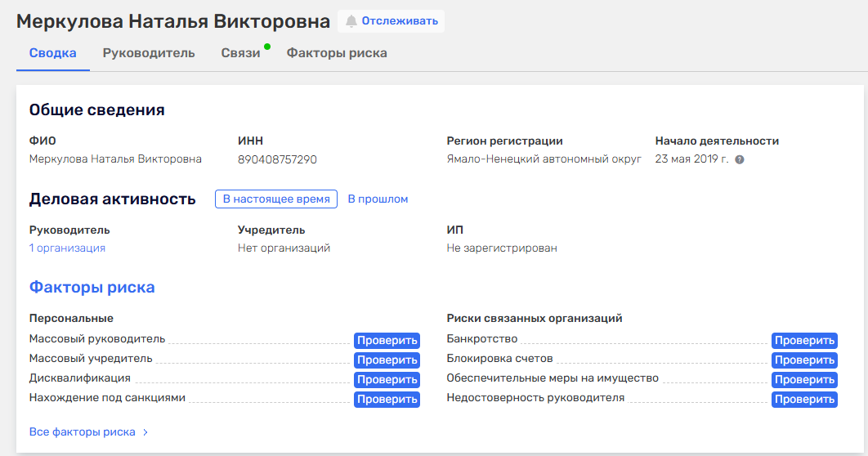Open the Связи tab
Viewport: 868px width, 456px height.
tap(240, 53)
